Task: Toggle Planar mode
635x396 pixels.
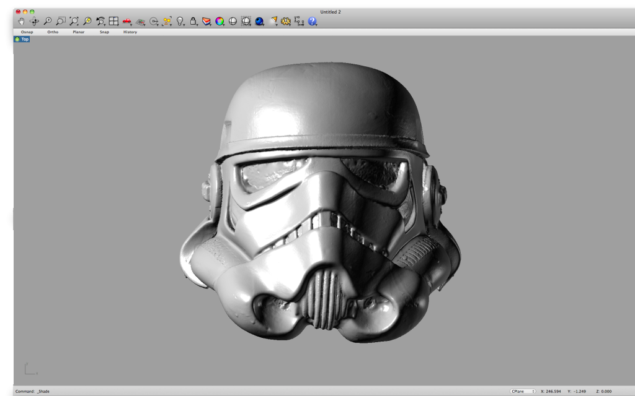Action: point(79,32)
